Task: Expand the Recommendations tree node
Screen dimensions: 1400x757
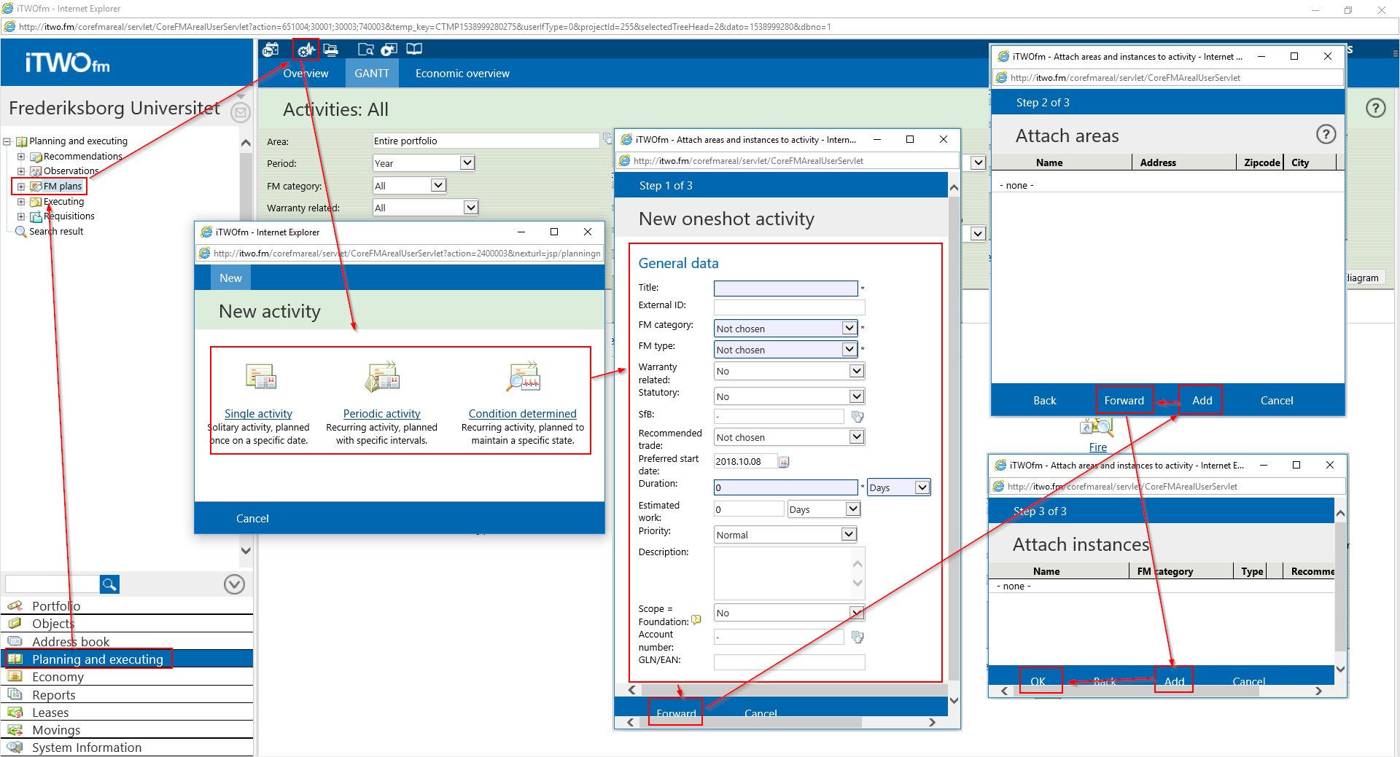Action: pos(21,157)
